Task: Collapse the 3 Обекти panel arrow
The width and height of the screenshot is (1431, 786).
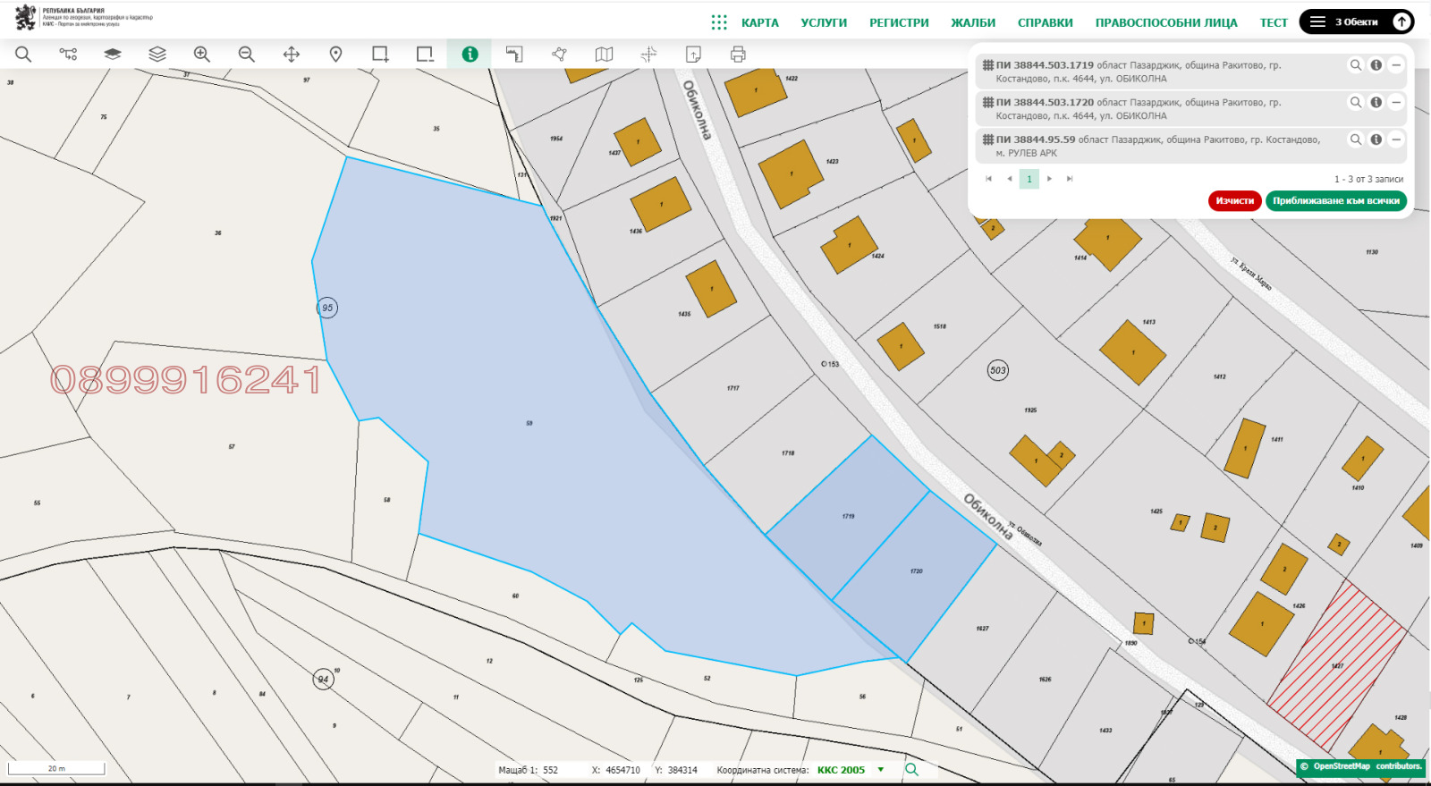Action: click(1401, 22)
